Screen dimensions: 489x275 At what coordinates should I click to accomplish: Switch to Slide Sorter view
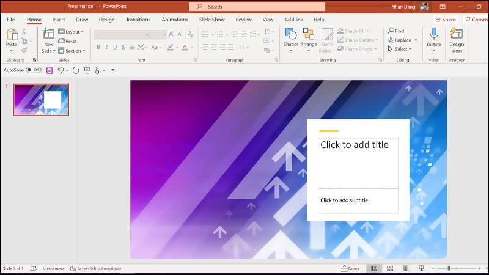390,268
